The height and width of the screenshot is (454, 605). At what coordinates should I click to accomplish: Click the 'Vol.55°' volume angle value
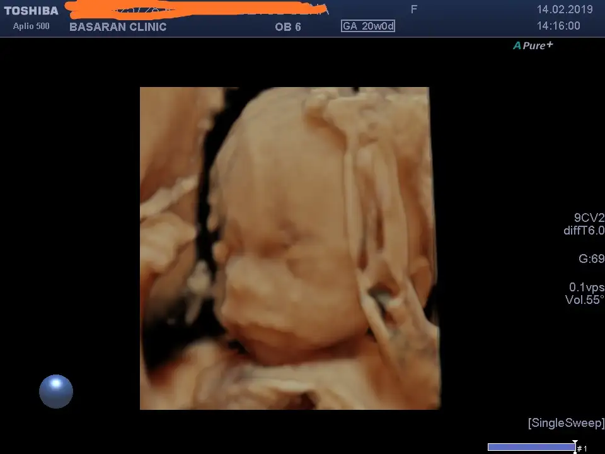585,300
